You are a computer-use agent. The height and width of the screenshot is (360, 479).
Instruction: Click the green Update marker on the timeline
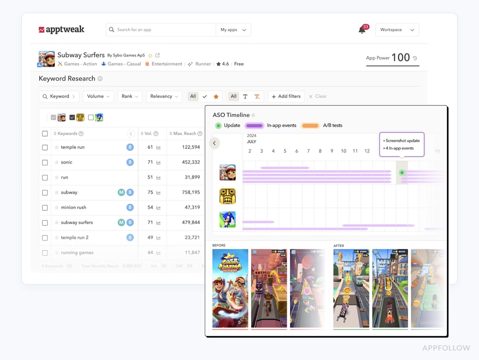402,173
